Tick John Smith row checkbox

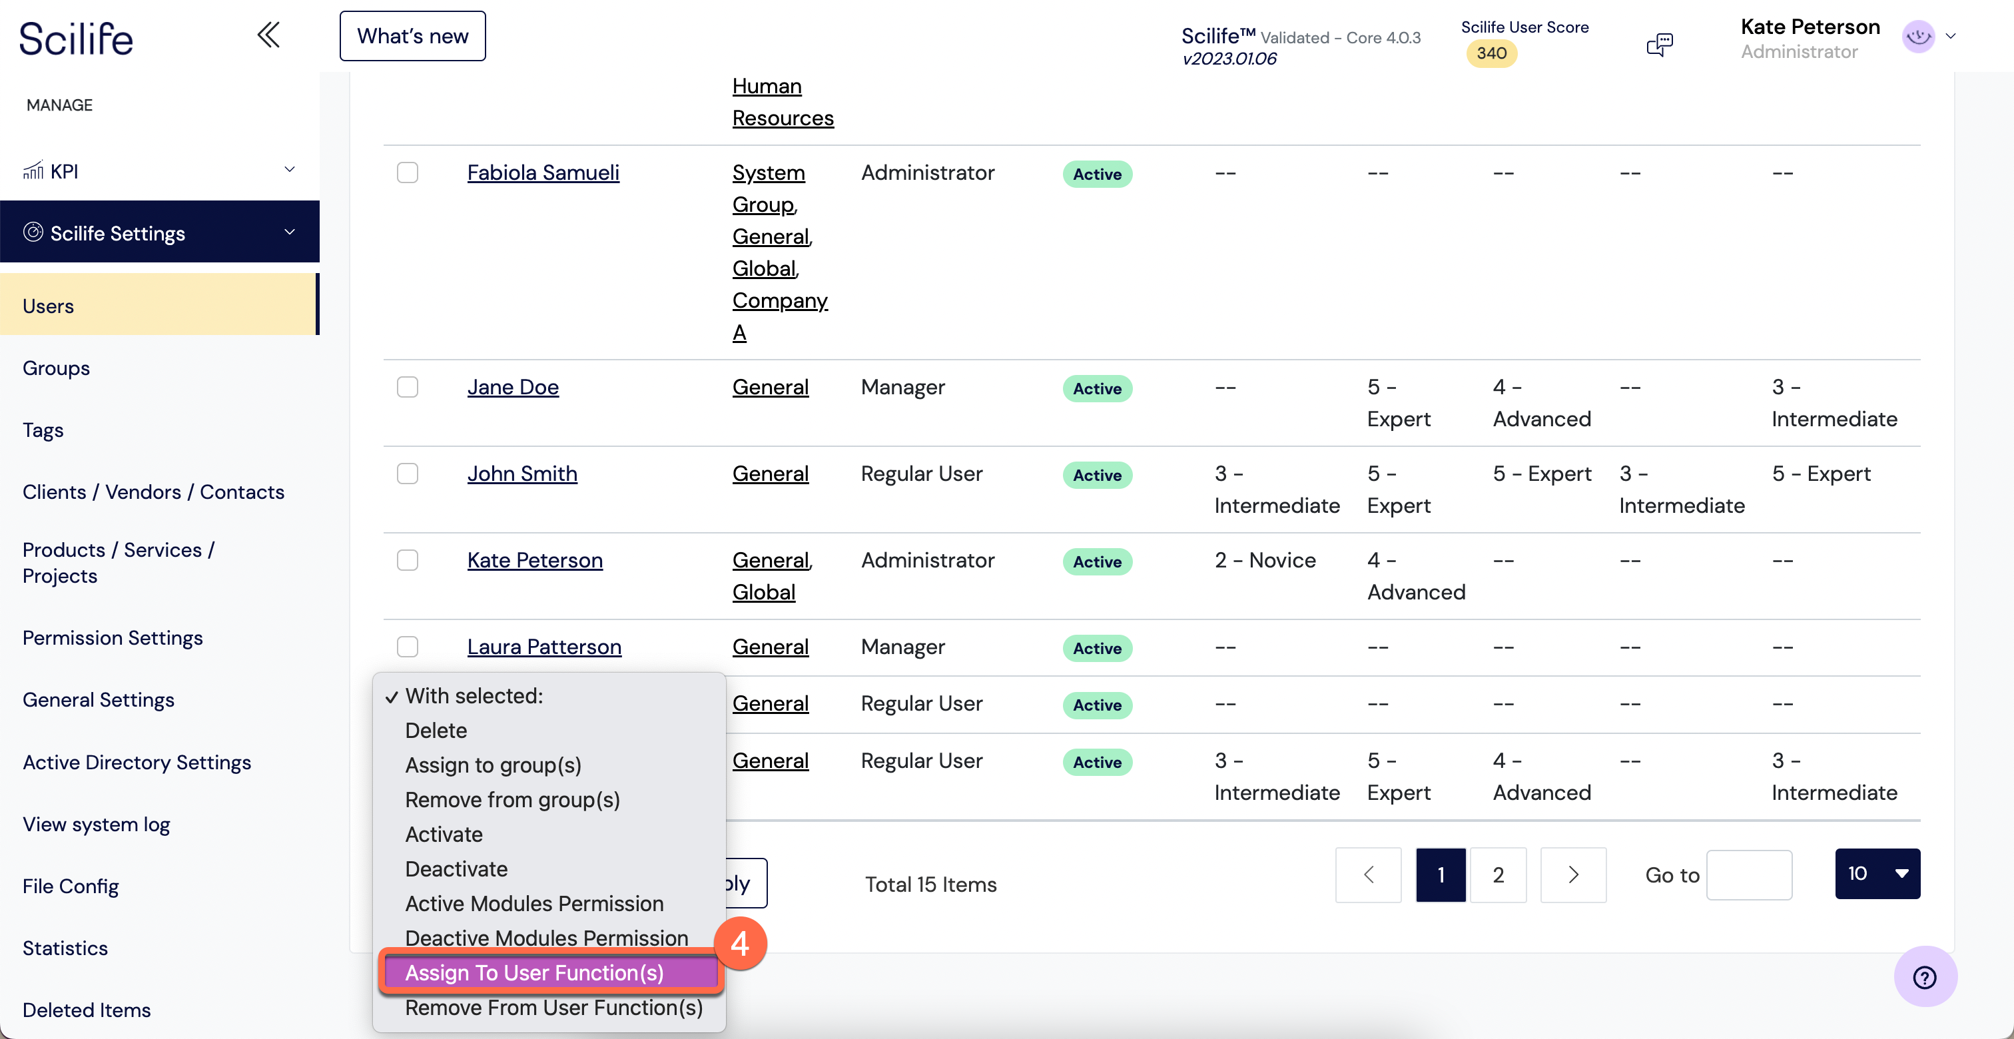coord(408,474)
